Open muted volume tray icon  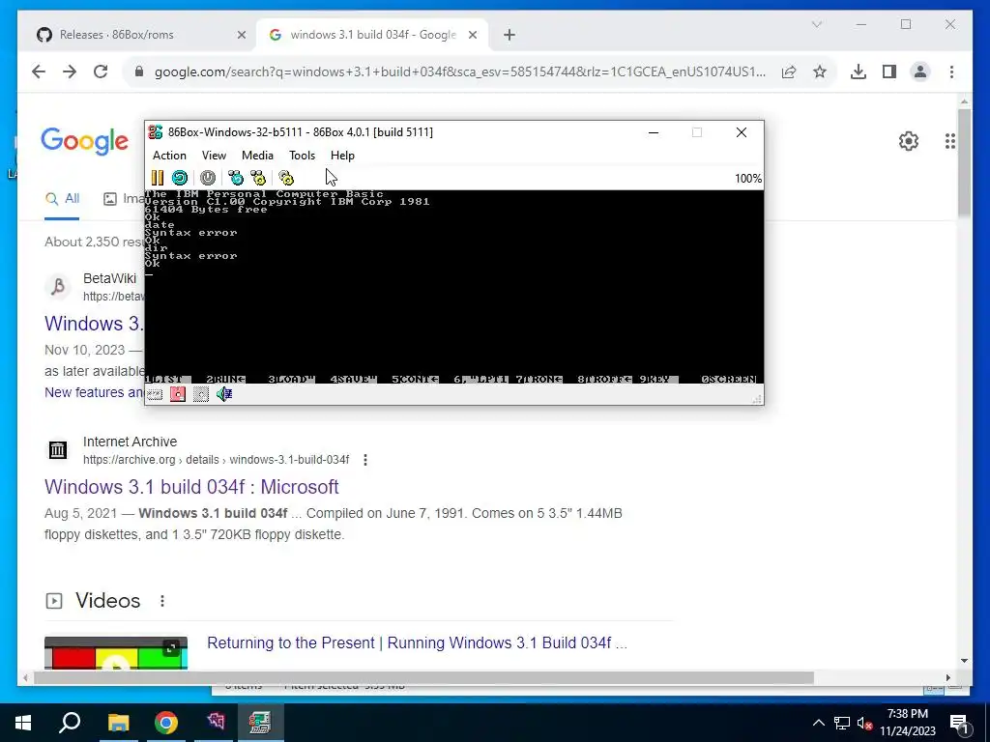pyautogui.click(x=864, y=723)
